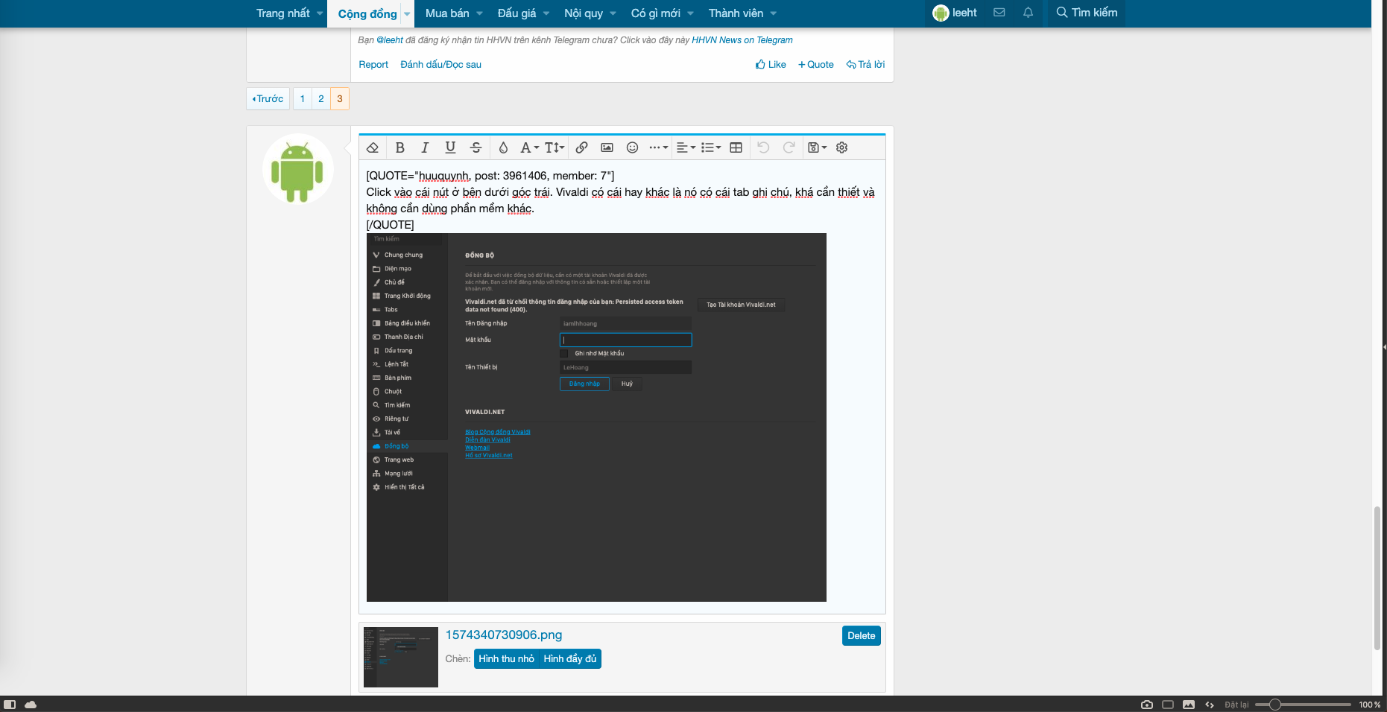Insert a link with the chain icon
This screenshot has width=1387, height=712.
tap(581, 147)
